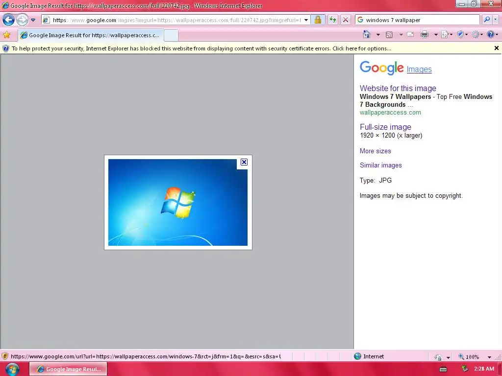
Task: Click the 'More sizes' link
Action: (375, 151)
